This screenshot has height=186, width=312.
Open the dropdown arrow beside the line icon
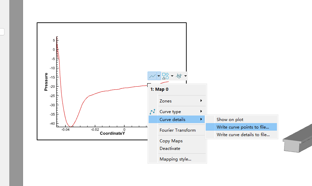(x=159, y=76)
